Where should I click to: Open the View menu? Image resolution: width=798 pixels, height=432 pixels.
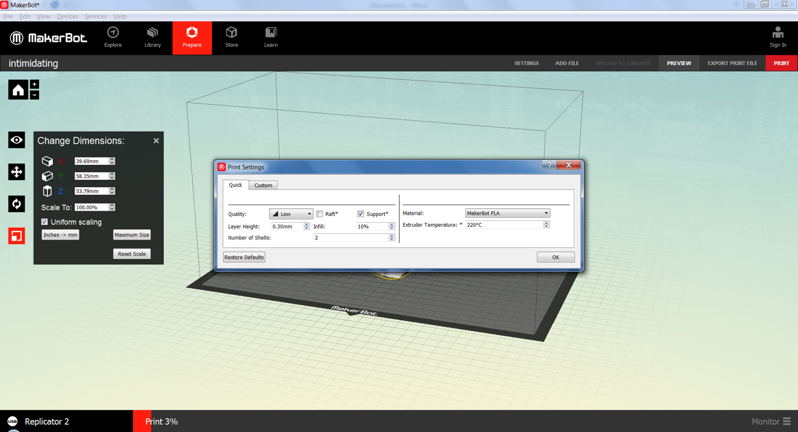43,16
